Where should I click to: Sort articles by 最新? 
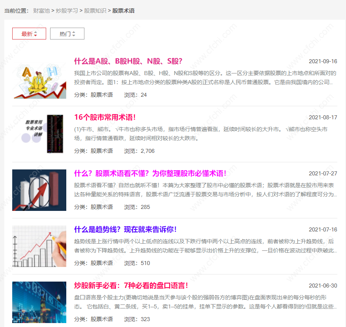coord(29,34)
